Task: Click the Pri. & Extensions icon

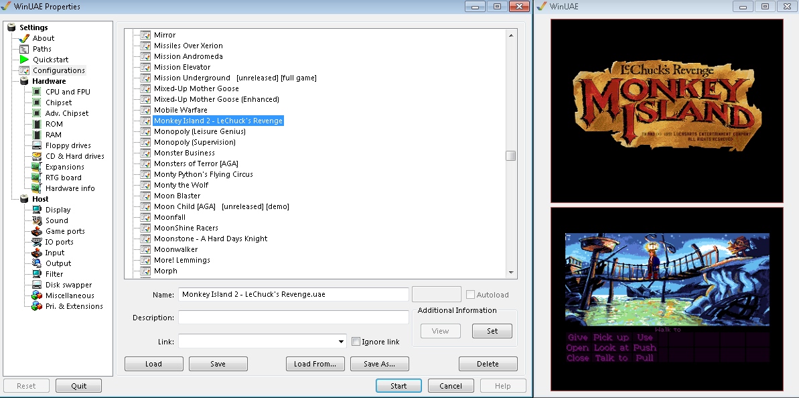Action: tap(37, 306)
